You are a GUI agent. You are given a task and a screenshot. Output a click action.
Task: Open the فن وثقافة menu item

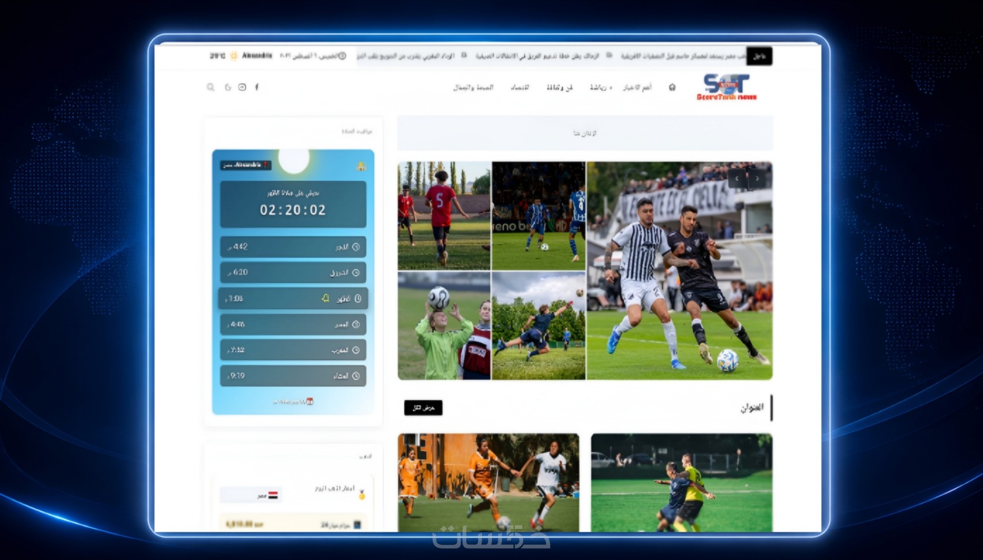(x=560, y=87)
